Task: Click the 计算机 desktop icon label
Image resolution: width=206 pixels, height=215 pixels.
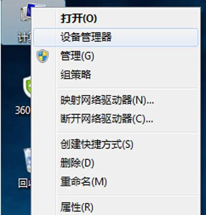Action: point(24,38)
